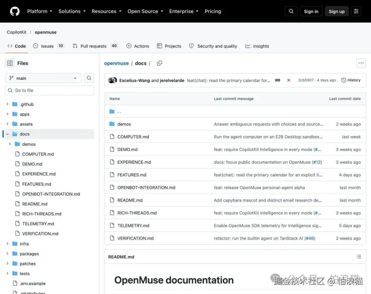This screenshot has height=294, width=371.
Task: Click the search files magnifier beside branch
Action: 89,78
